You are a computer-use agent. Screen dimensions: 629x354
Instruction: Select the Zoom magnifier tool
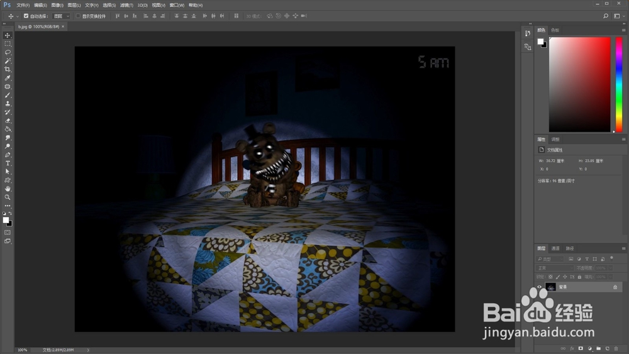click(7, 197)
